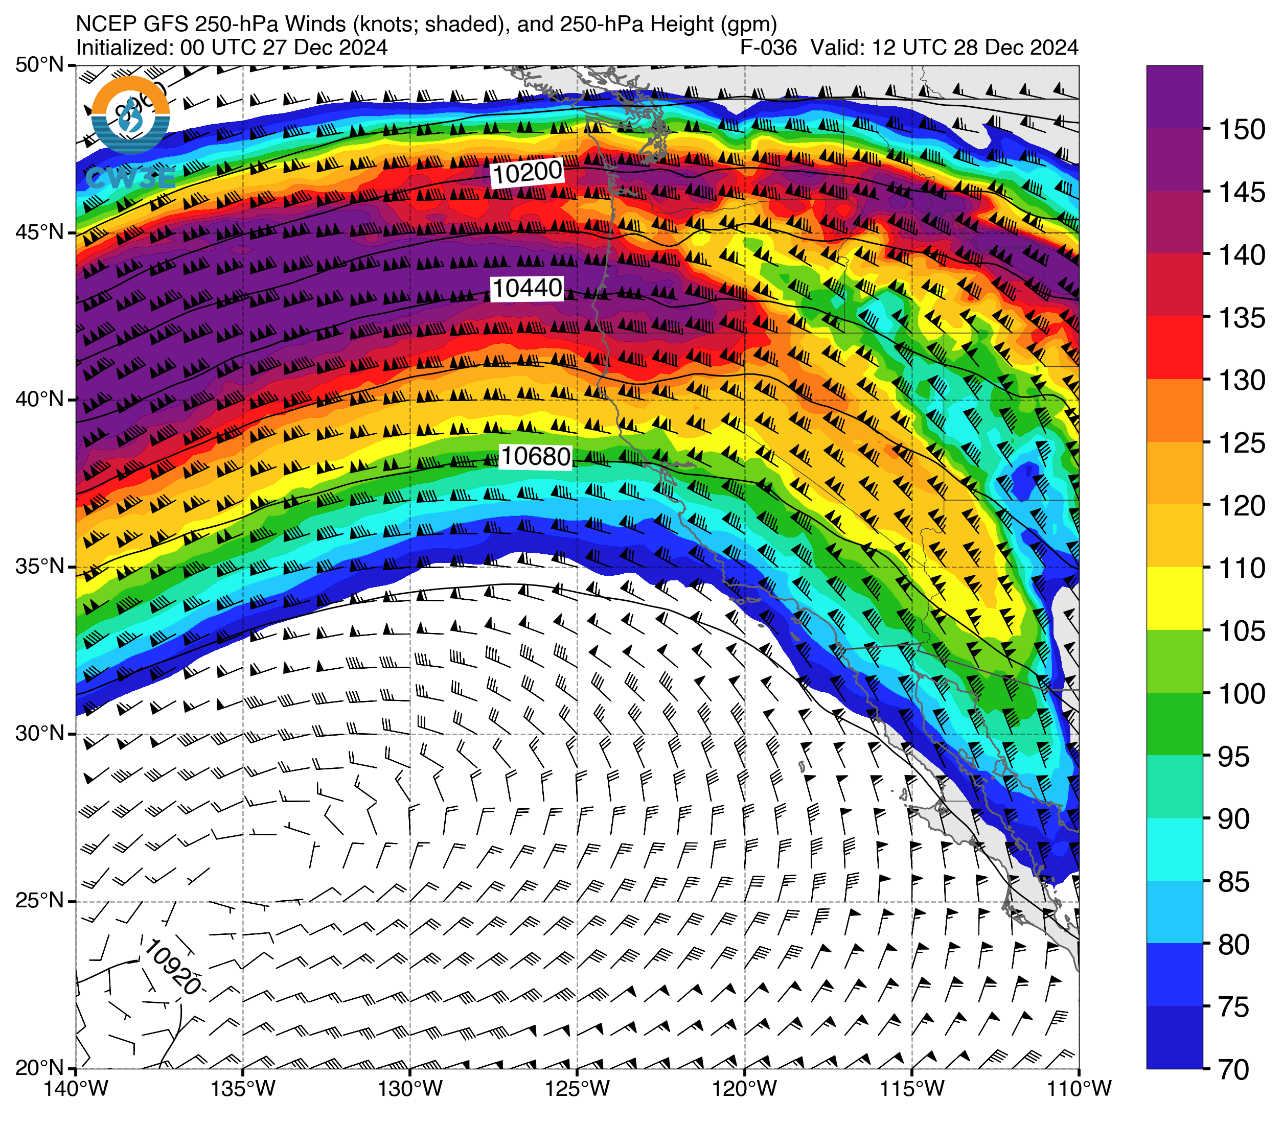This screenshot has height=1126, width=1282.
Task: Click the 70 knot colorbar label
Action: [x=1234, y=1070]
